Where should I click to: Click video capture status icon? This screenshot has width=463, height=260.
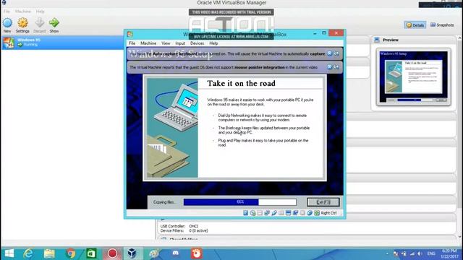[x=295, y=213]
